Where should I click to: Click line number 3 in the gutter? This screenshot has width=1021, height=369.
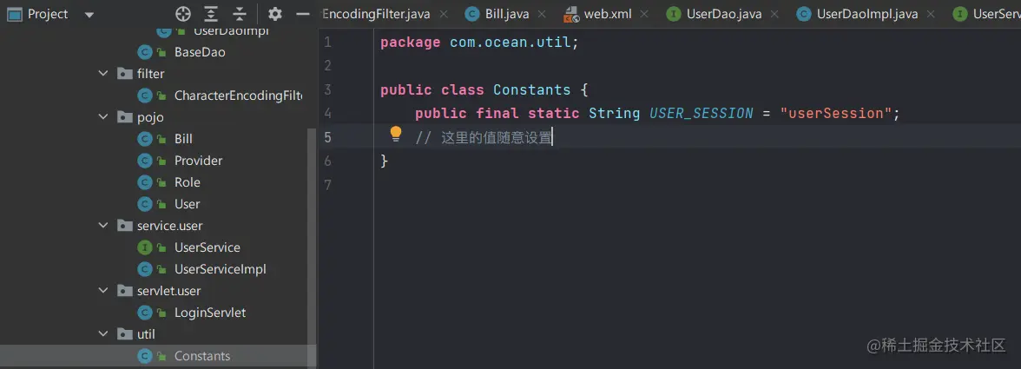pyautogui.click(x=326, y=89)
